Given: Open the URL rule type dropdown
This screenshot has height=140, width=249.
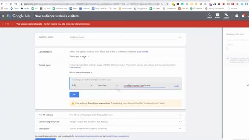Looking at the screenshot, I should [82, 86].
